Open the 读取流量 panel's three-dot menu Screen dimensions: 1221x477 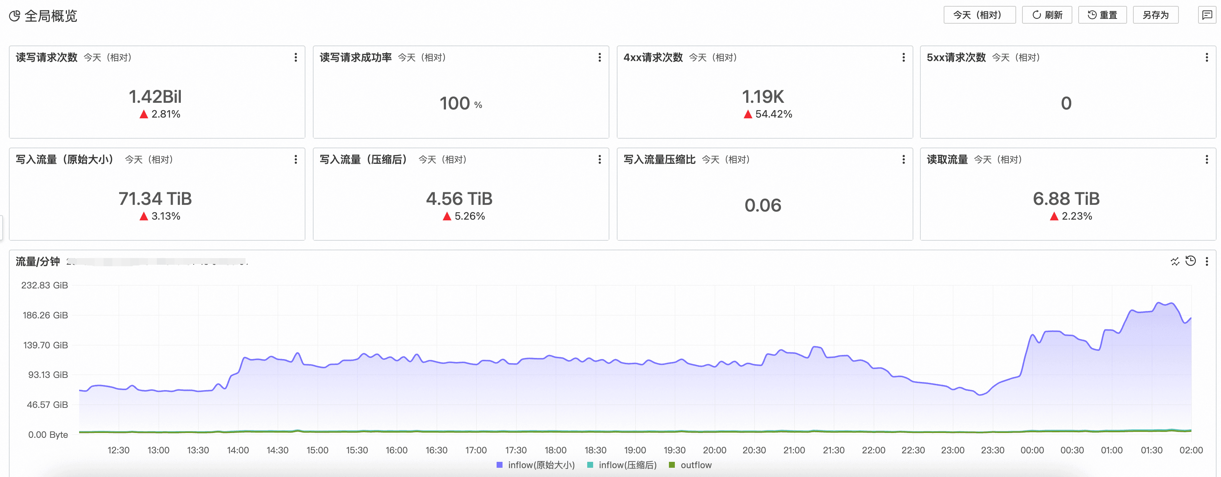pos(1207,159)
